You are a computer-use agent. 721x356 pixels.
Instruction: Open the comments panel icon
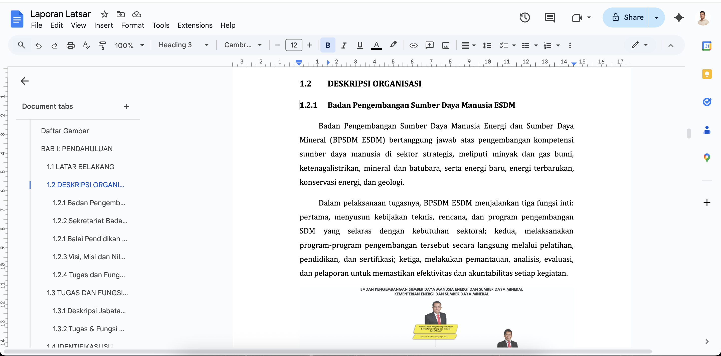(550, 17)
